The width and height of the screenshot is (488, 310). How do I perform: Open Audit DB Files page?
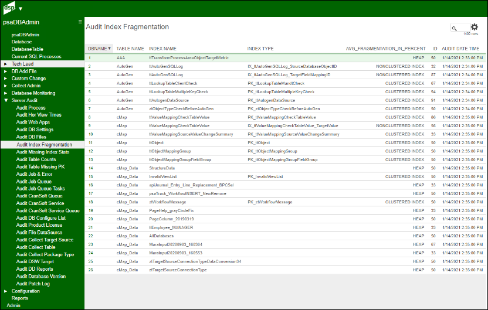point(31,137)
